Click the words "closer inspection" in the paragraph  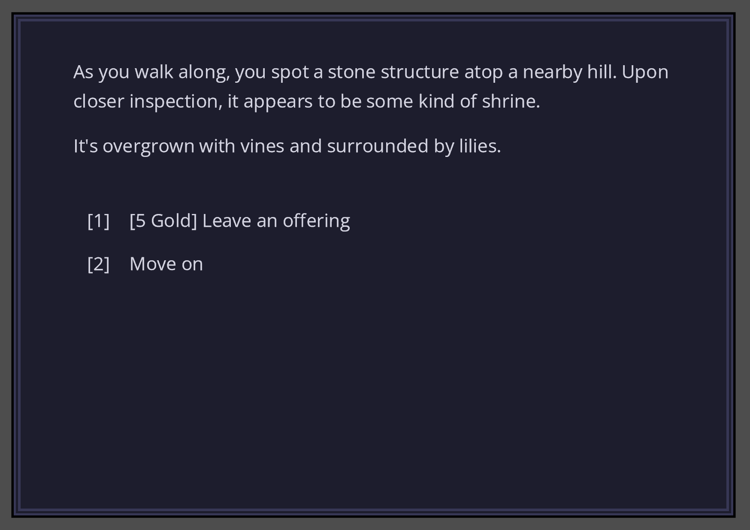coord(148,102)
